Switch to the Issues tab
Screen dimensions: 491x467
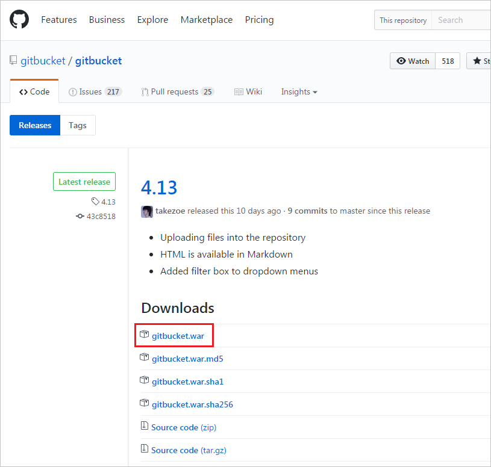[x=95, y=91]
